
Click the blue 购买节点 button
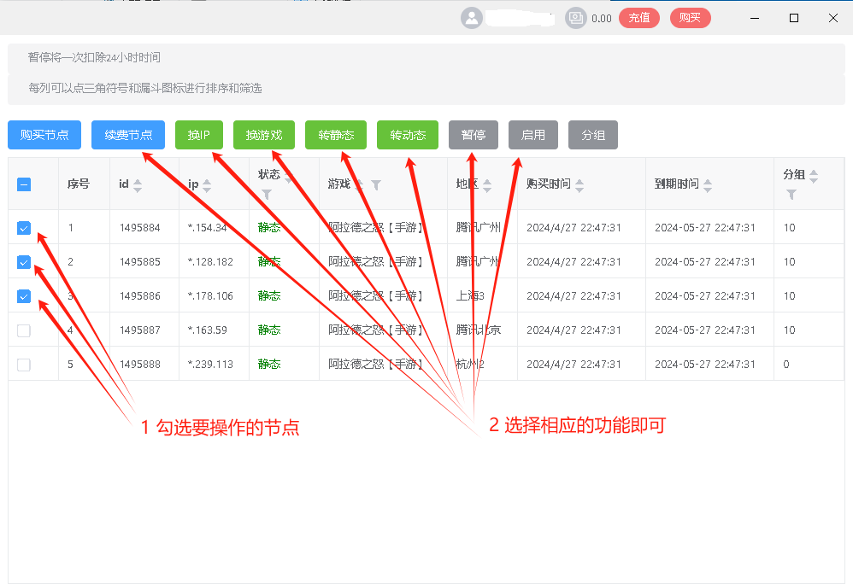click(x=44, y=135)
